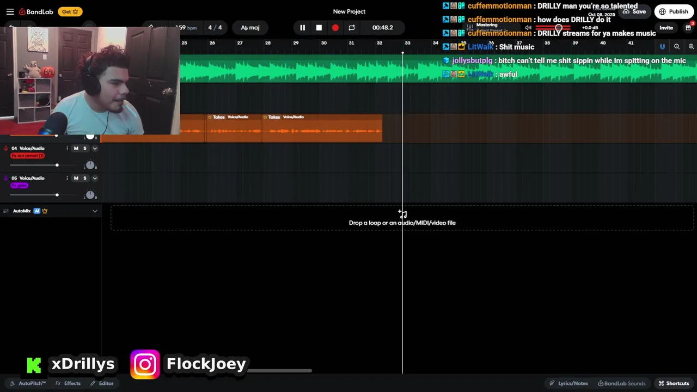The image size is (697, 392).
Task: Click track 05 purple microphone icon
Action: point(6,178)
